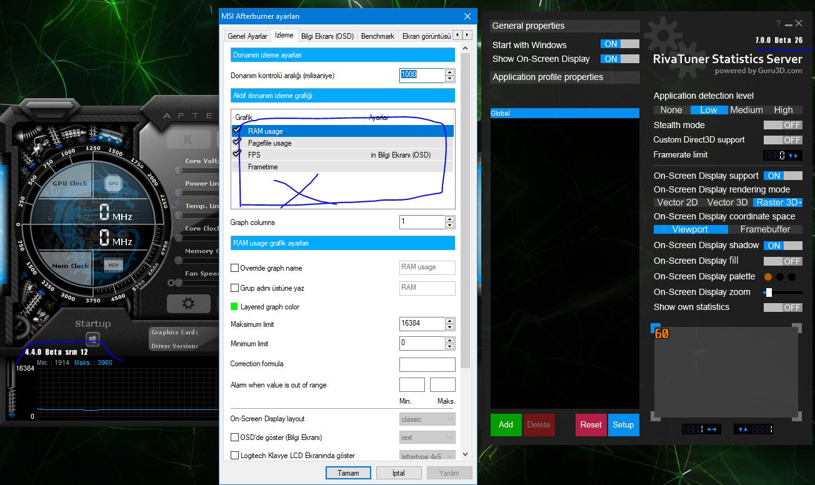This screenshot has height=485, width=815.
Task: Select the orange OSD palette color dot
Action: (x=767, y=277)
